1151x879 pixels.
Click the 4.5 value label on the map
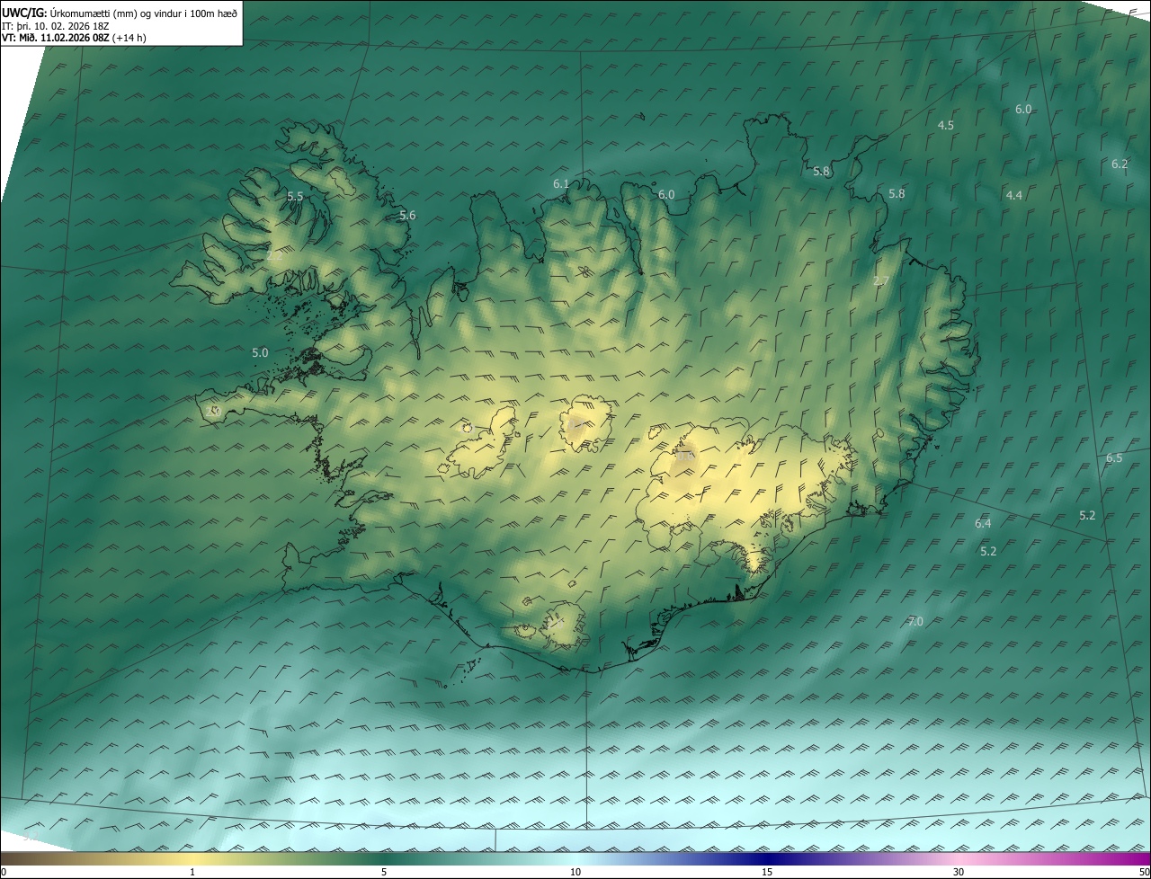946,125
